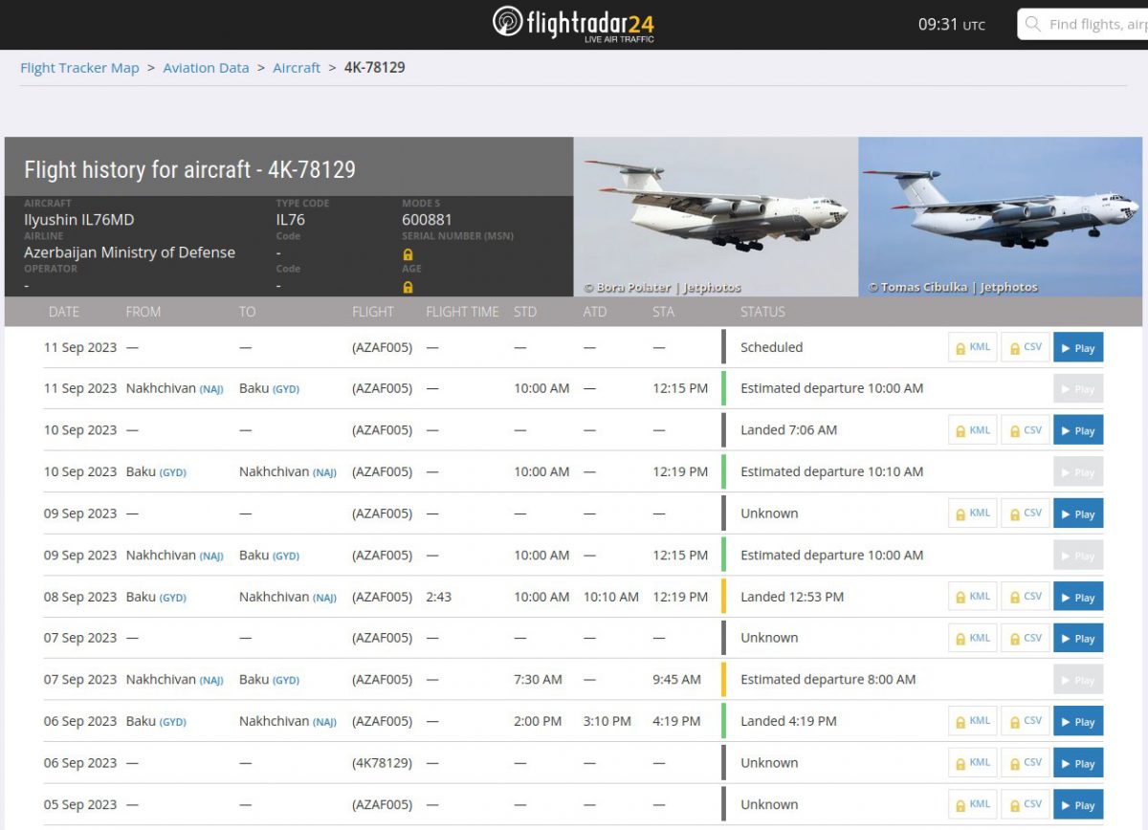This screenshot has width=1148, height=830.
Task: Open the Aircraft breadcrumb link
Action: click(297, 68)
